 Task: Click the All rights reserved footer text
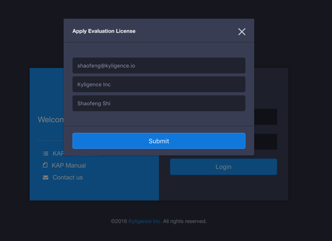coord(185,221)
